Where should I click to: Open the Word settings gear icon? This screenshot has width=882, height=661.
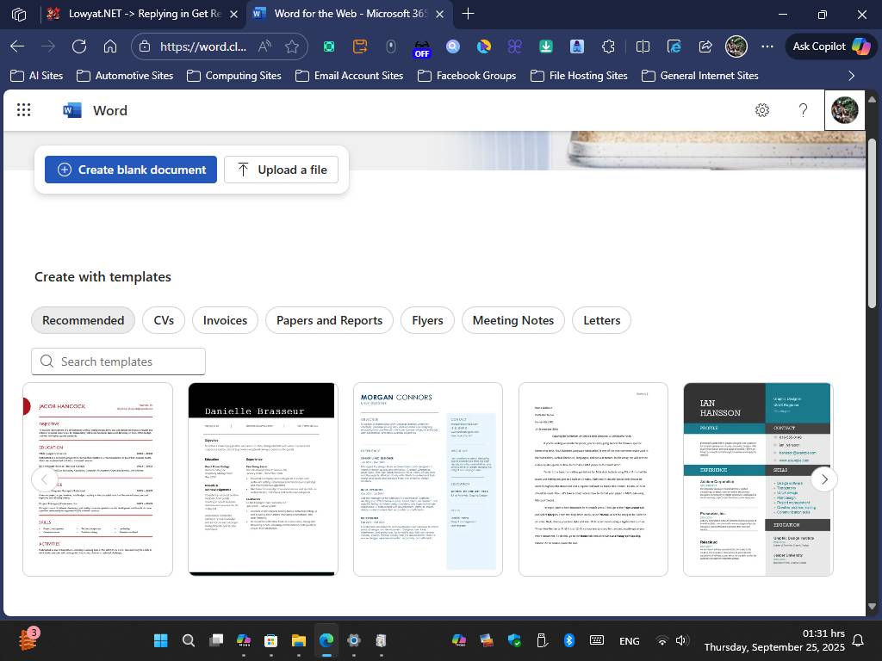(x=761, y=110)
